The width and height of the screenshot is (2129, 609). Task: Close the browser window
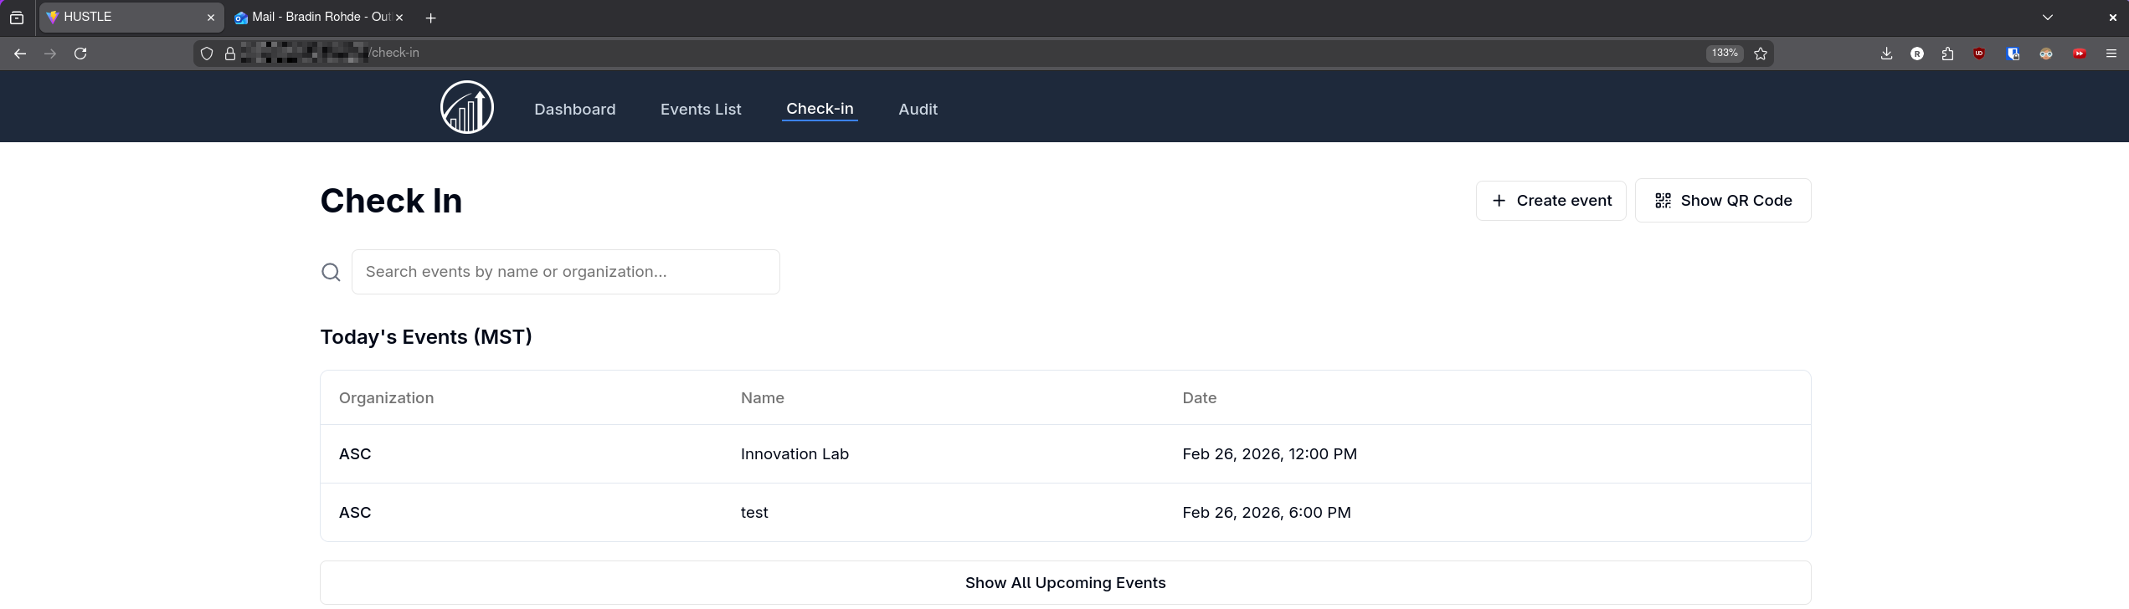2112,18
